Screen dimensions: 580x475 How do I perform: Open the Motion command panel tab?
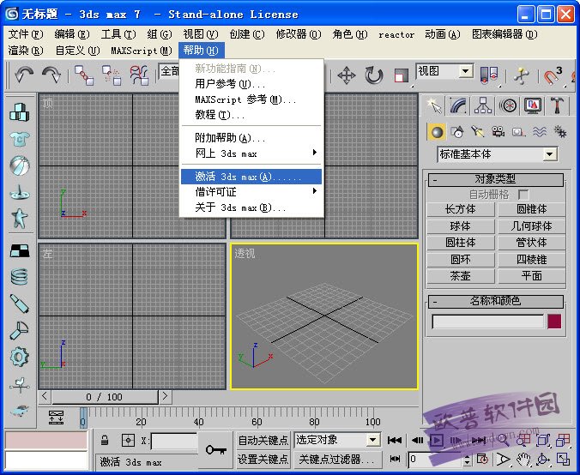click(508, 105)
